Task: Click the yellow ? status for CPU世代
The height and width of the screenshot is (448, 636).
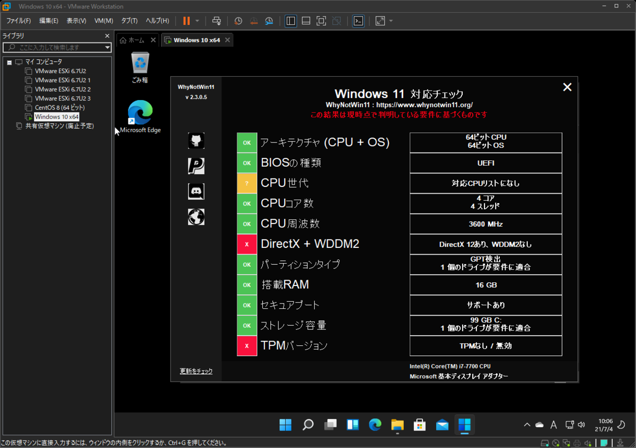Action: (247, 183)
